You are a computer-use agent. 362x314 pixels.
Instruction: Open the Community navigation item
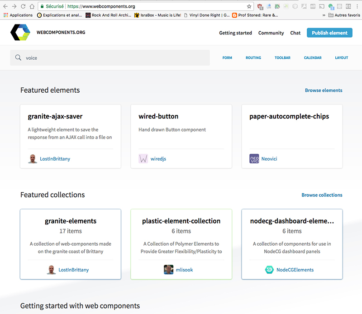(x=271, y=33)
